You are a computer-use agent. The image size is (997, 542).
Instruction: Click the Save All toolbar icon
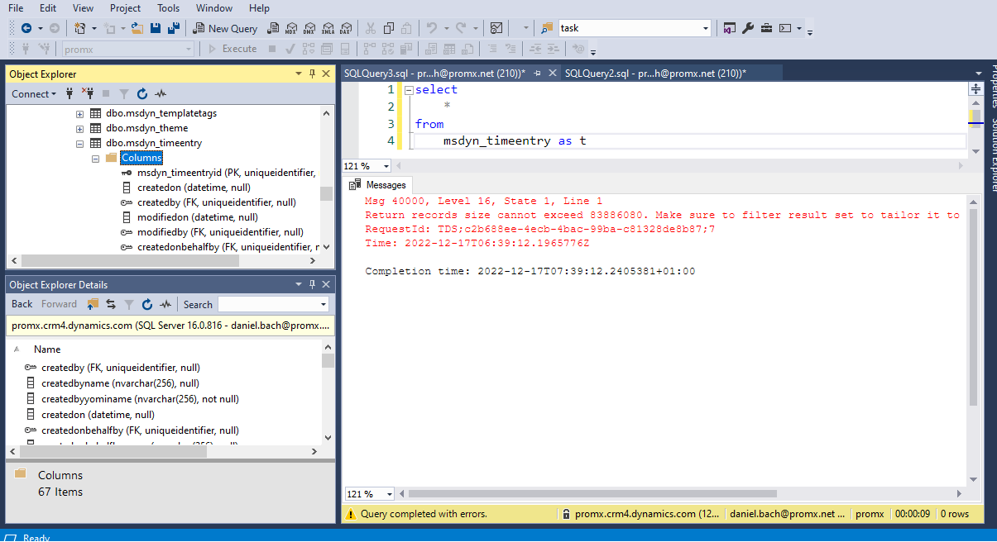(173, 27)
